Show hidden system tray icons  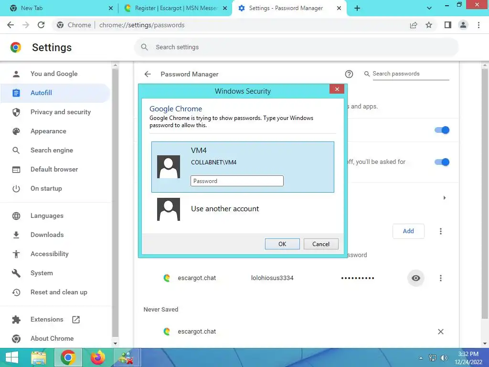coord(421,358)
